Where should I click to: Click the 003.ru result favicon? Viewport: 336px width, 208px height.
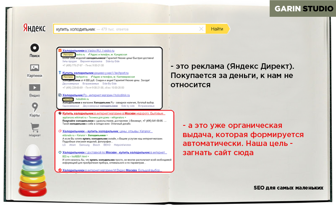click(60, 152)
